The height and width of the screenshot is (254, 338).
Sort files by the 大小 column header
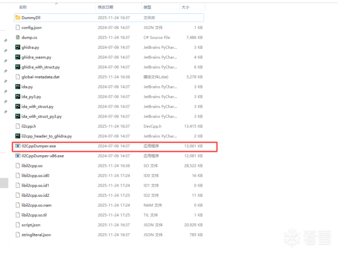coord(186,7)
